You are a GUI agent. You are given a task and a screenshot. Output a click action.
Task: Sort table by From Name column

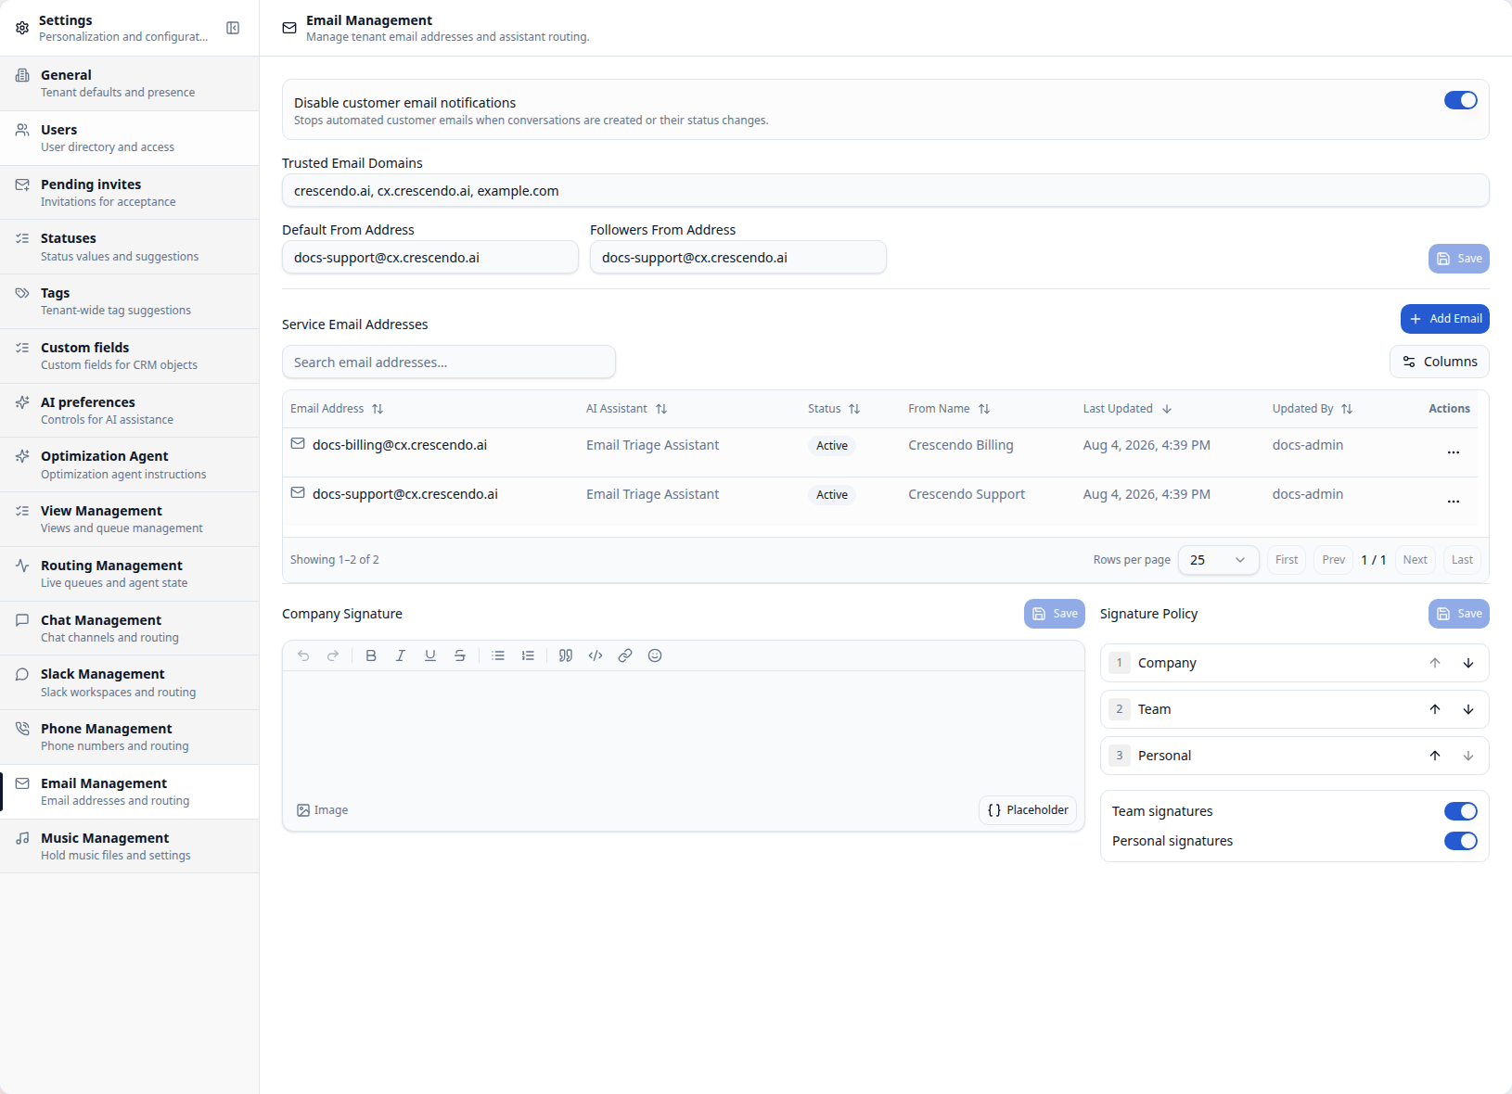[949, 409]
